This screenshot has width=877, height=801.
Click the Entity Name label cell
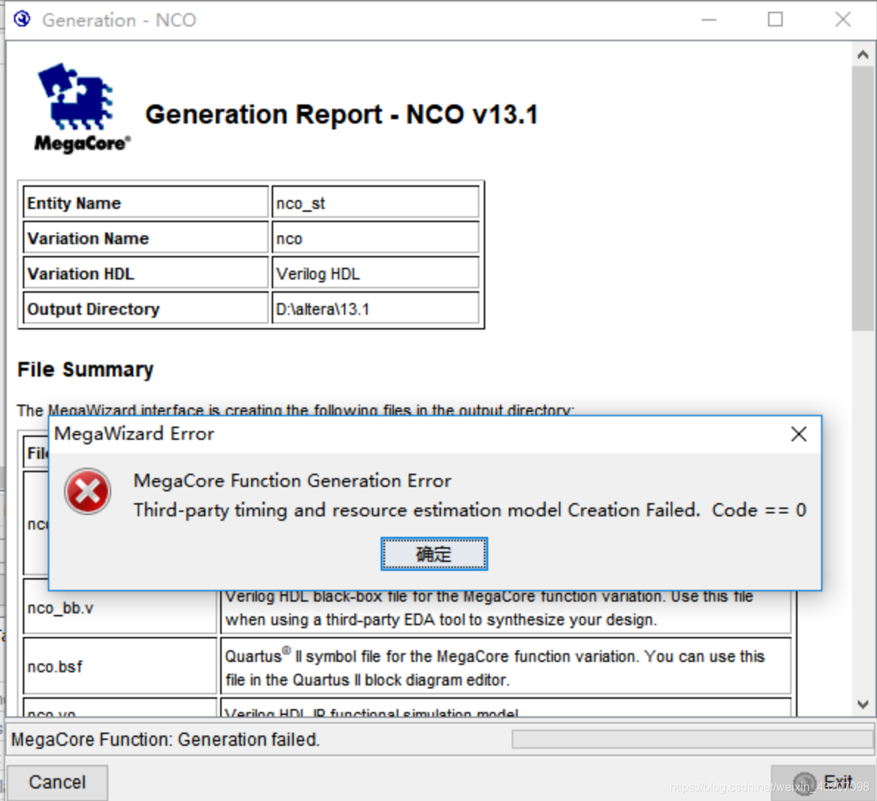click(145, 202)
